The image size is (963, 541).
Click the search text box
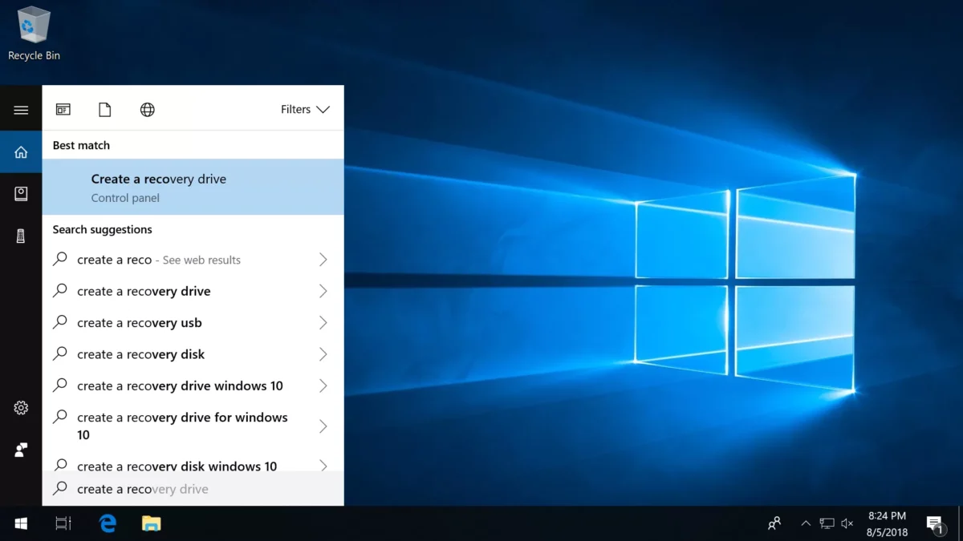tap(193, 489)
